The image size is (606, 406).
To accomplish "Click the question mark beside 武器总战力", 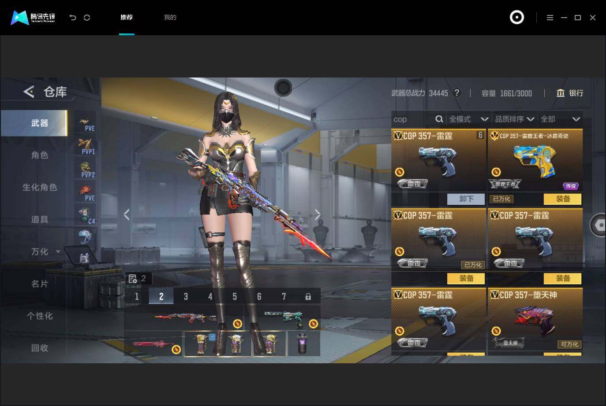I will pyautogui.click(x=457, y=93).
